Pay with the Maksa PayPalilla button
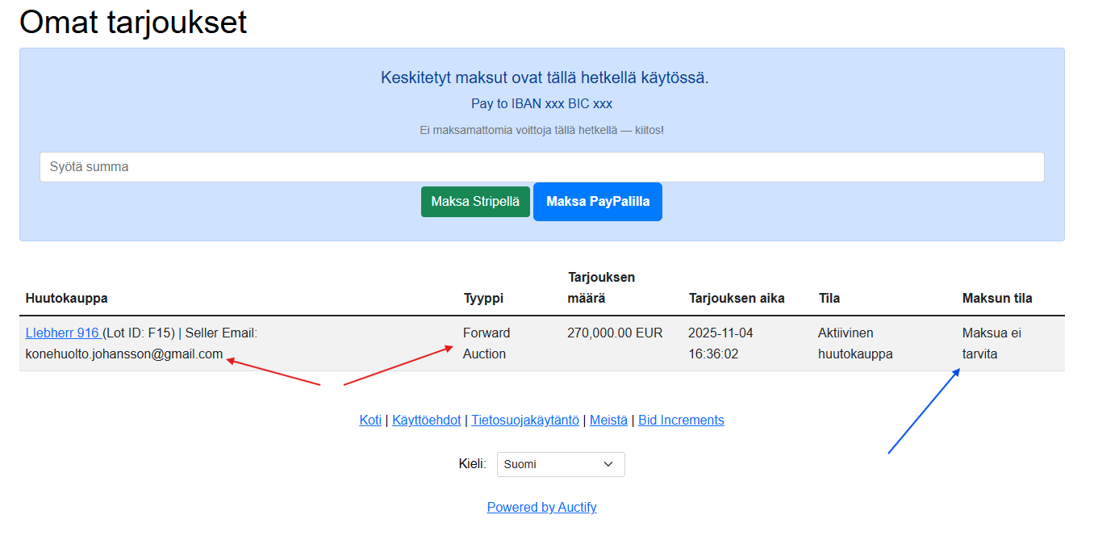The image size is (1094, 540). (x=597, y=202)
